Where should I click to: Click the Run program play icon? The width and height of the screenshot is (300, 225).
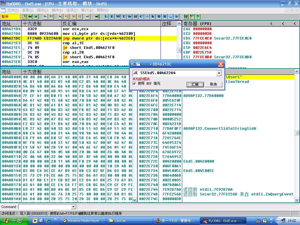click(45, 16)
